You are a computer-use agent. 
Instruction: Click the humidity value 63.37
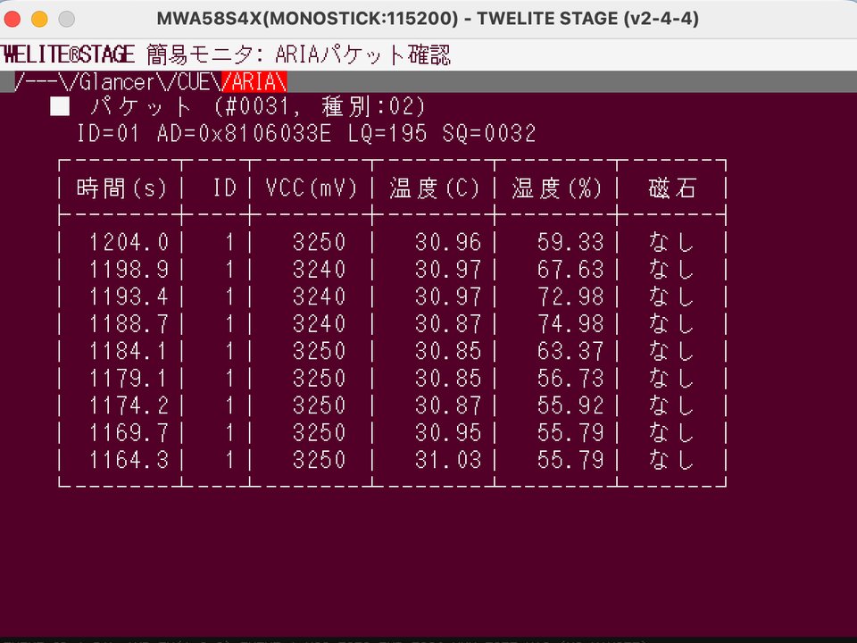570,351
